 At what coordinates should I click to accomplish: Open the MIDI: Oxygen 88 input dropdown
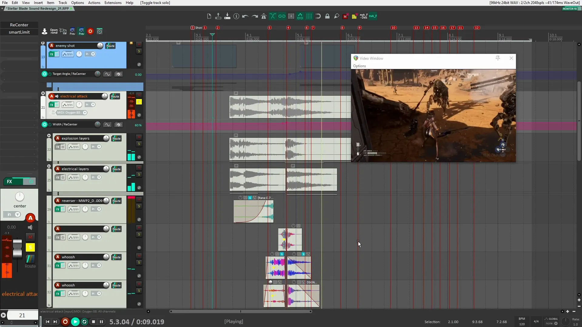click(85, 113)
